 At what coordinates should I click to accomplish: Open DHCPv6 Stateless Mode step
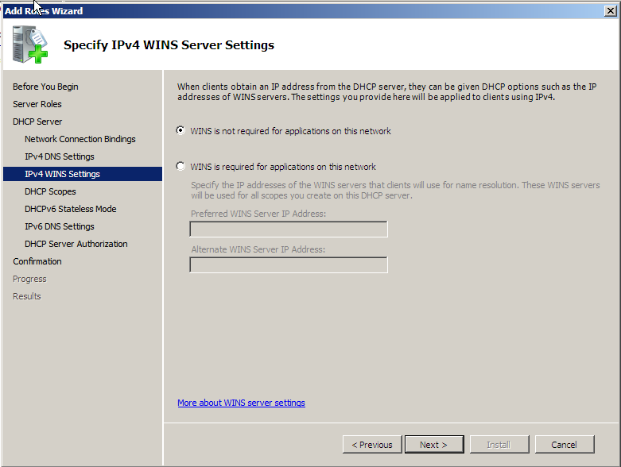tap(71, 209)
